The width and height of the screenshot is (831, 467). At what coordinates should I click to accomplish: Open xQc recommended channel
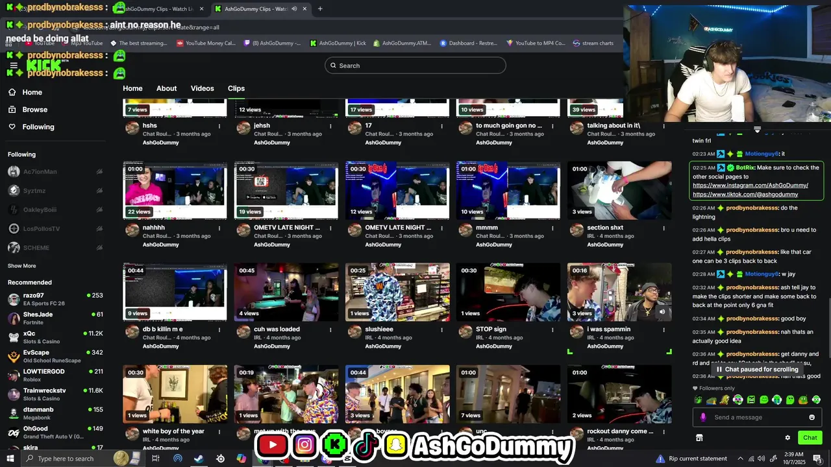click(x=55, y=337)
